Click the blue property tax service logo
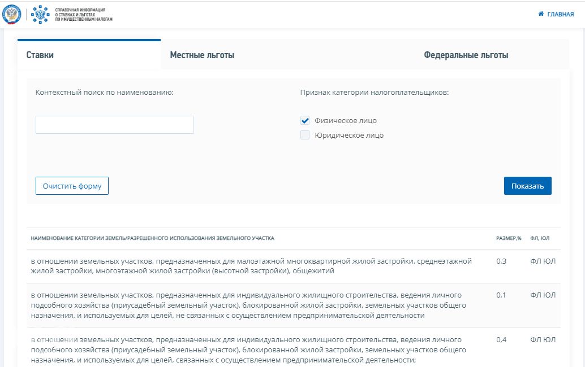 [40, 15]
